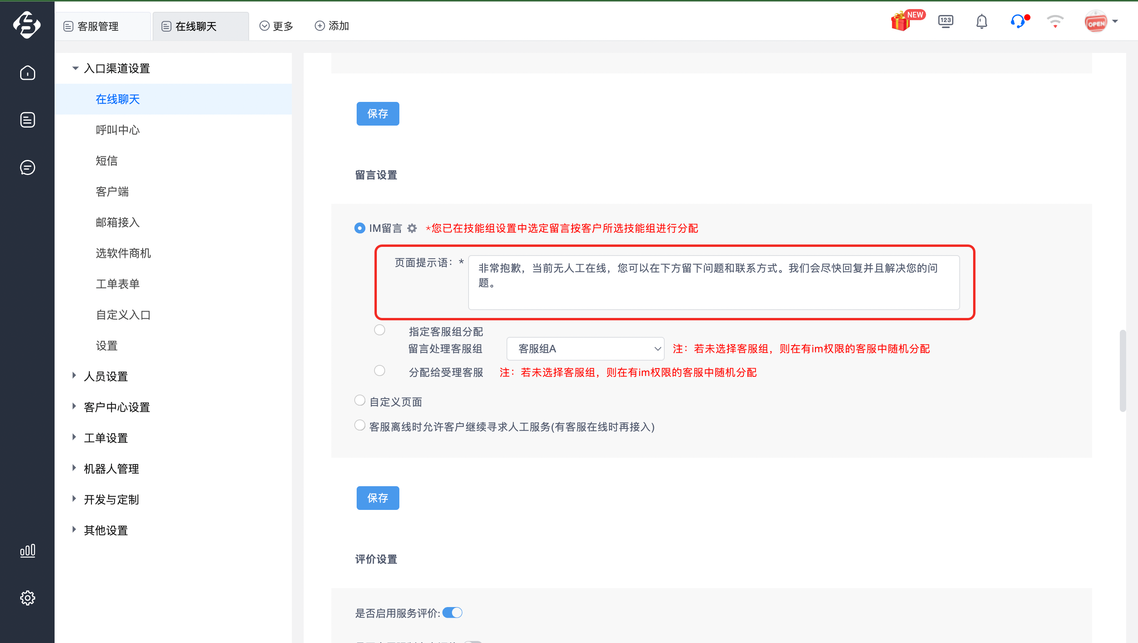Open the statistics bar chart icon
Image resolution: width=1138 pixels, height=643 pixels.
27,551
